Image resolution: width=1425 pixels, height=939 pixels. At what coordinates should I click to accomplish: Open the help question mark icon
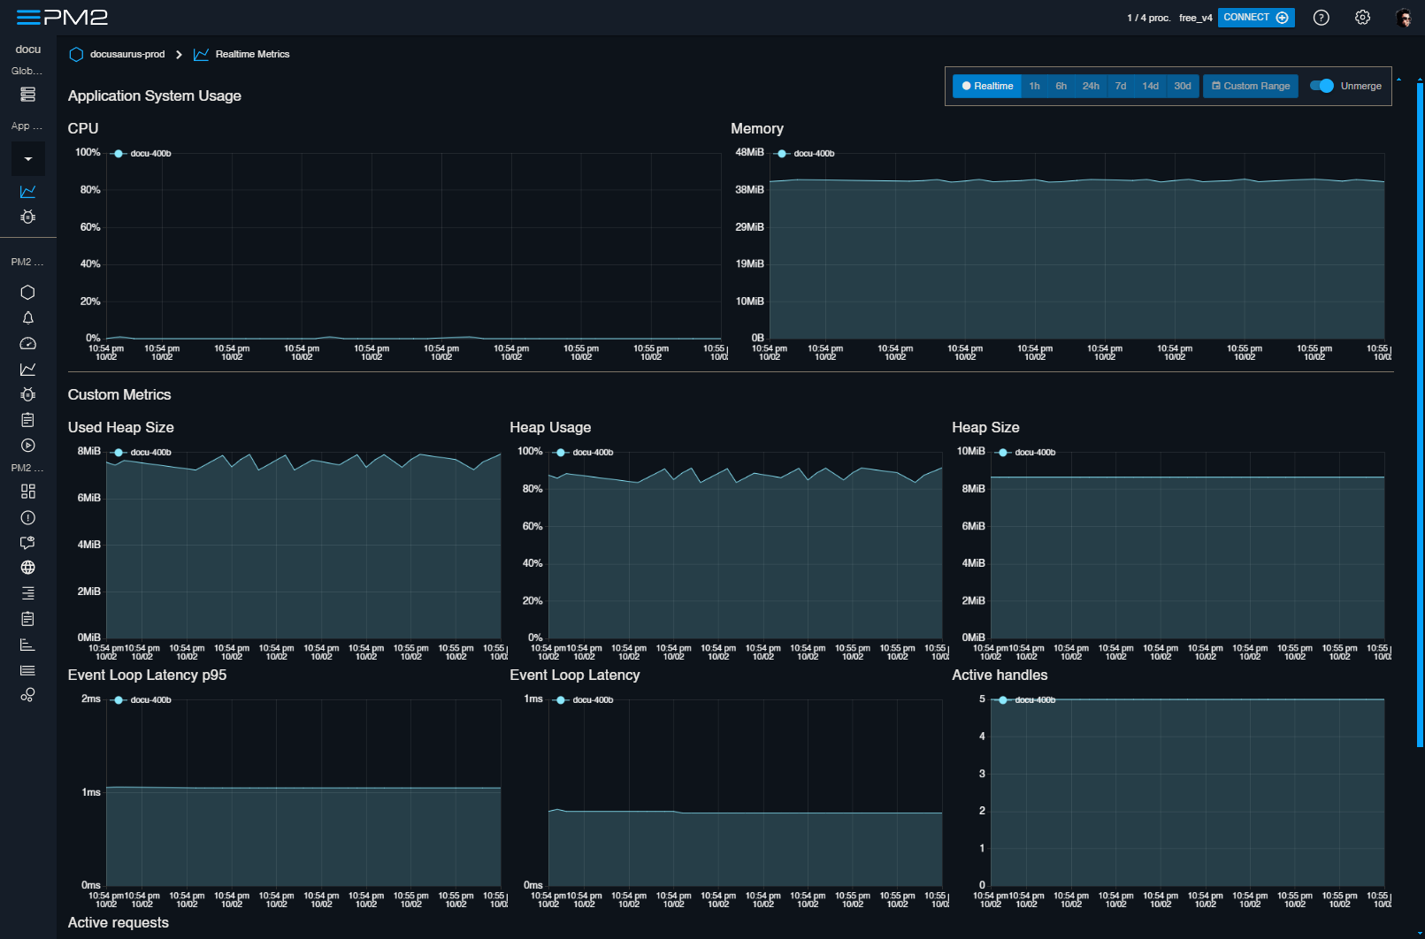[1321, 18]
